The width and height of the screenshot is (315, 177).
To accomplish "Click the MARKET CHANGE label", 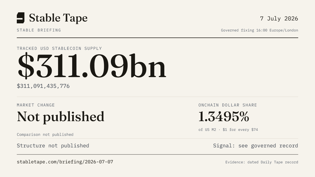I will (36, 105).
